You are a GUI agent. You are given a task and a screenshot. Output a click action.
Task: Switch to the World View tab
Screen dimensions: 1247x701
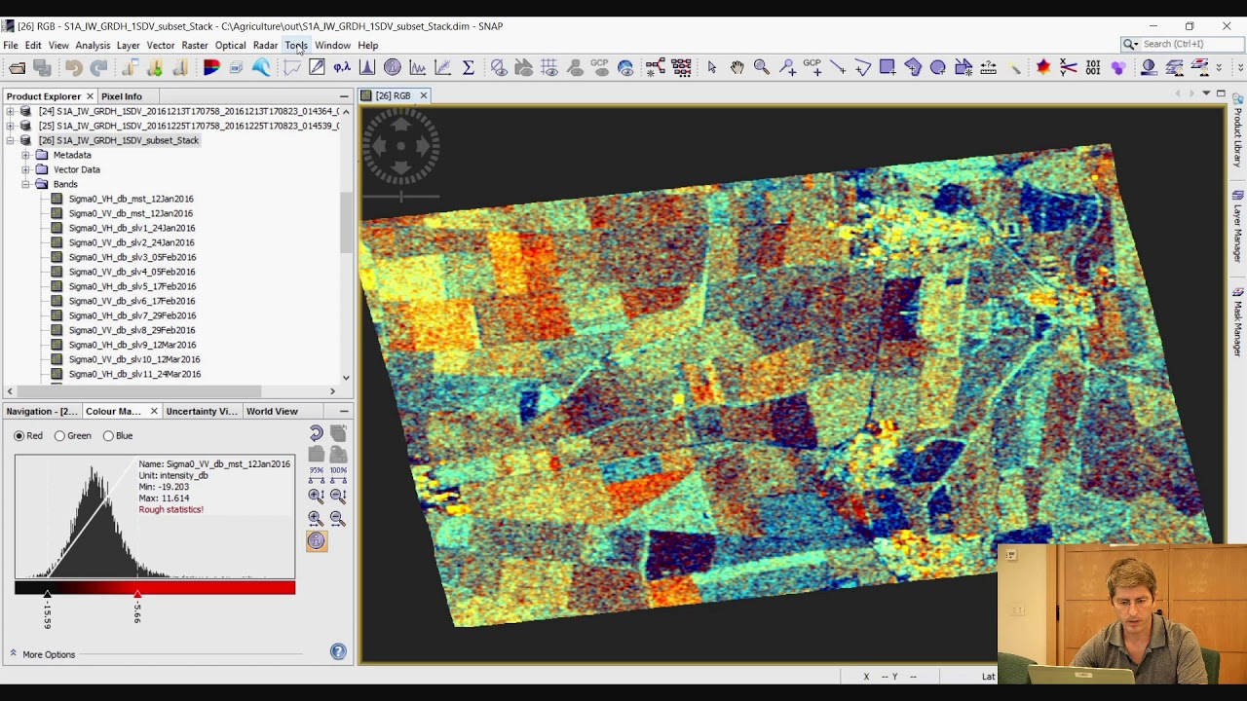coord(272,411)
